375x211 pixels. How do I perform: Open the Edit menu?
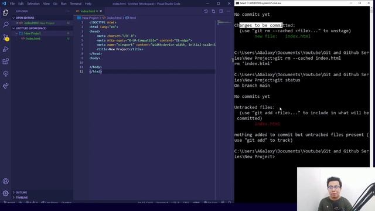[21, 4]
